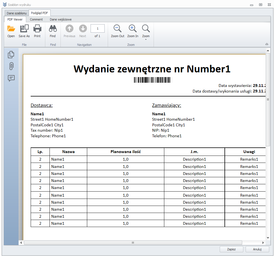The image size is (274, 256).
Task: Show comments panel icon in sidebar
Action: 11,78
